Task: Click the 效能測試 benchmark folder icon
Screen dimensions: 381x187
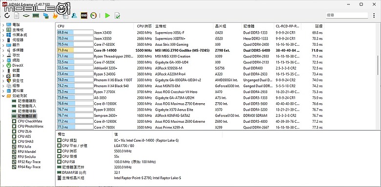Action: point(9,96)
